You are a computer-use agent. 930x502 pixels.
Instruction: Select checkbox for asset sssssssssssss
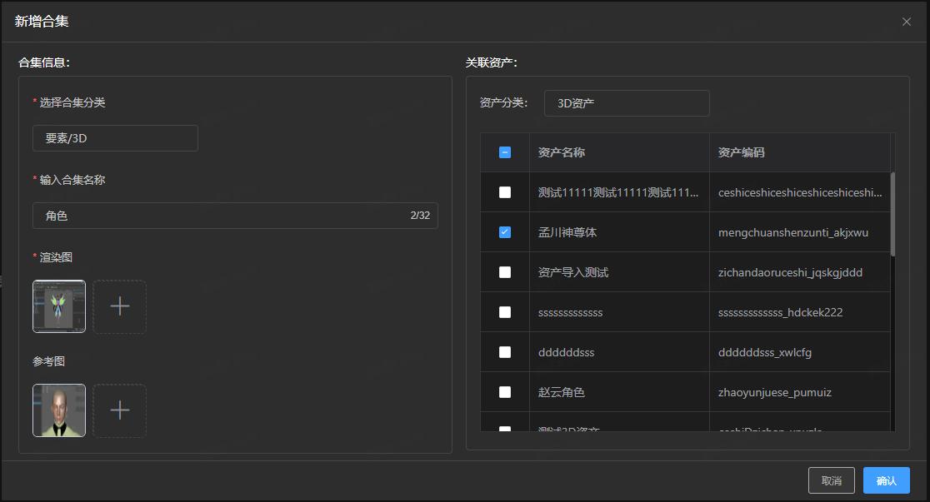pos(505,312)
